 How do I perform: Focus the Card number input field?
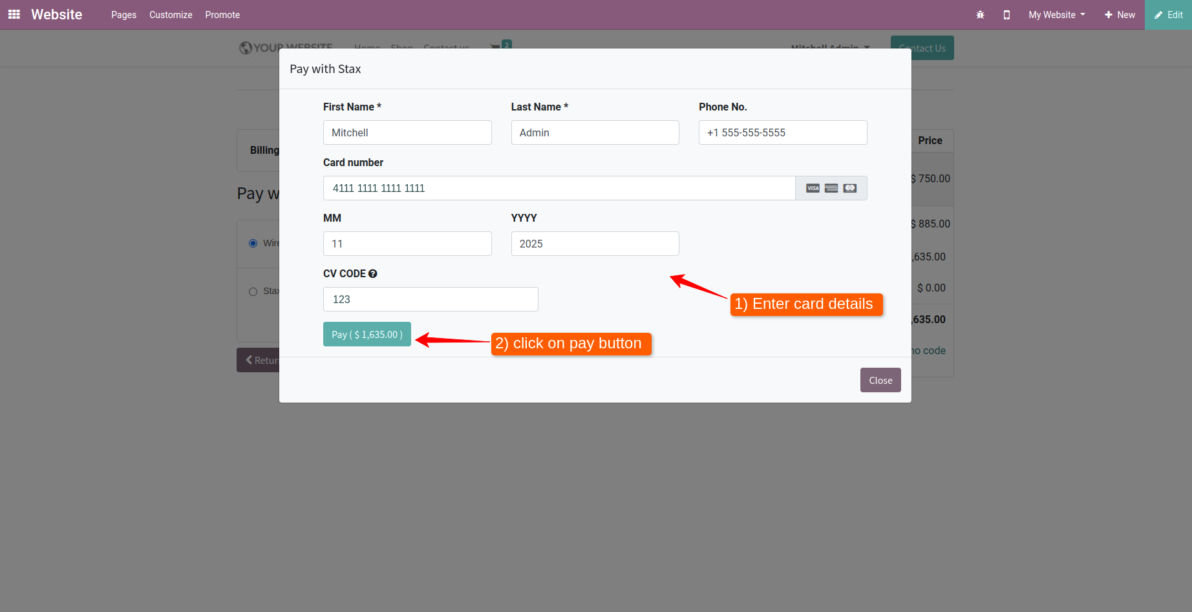(x=559, y=188)
